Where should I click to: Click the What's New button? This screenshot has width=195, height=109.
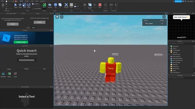(178, 1)
